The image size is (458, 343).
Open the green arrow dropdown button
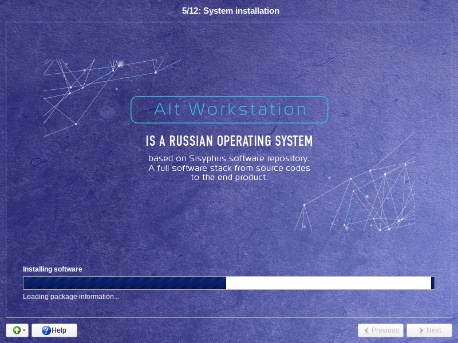[x=17, y=330]
